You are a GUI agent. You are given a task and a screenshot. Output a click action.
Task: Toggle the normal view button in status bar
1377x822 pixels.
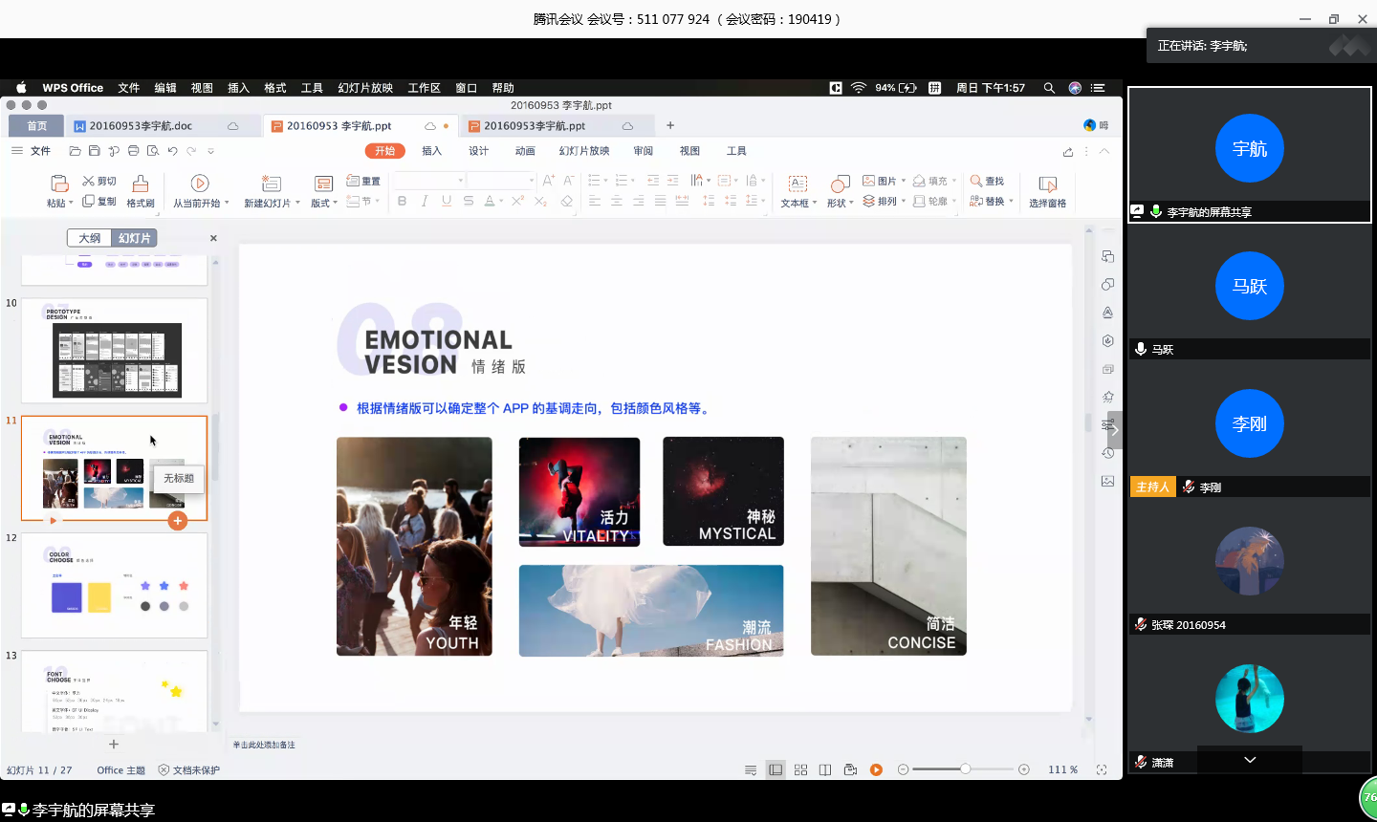[776, 769]
